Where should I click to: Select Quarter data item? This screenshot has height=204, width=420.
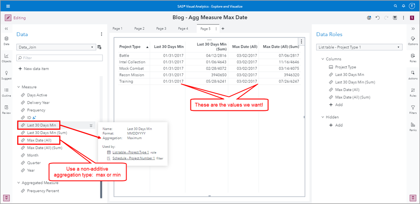click(x=34, y=163)
